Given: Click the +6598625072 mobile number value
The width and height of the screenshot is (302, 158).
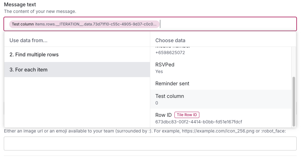Looking at the screenshot, I should click(170, 53).
